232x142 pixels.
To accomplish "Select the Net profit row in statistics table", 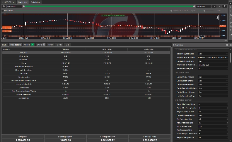I will pos(86,53).
